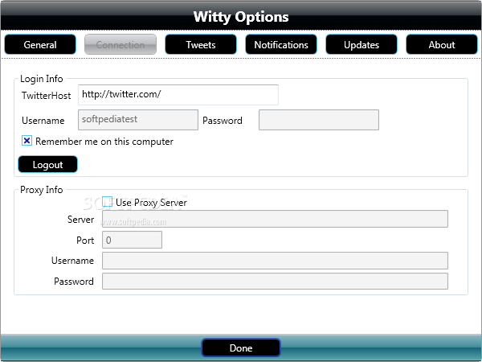Click the proxy Port field
The height and width of the screenshot is (362, 482).
pos(133,240)
